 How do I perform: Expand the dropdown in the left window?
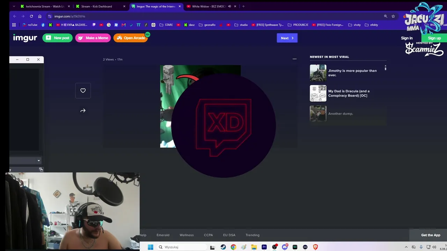click(x=38, y=161)
